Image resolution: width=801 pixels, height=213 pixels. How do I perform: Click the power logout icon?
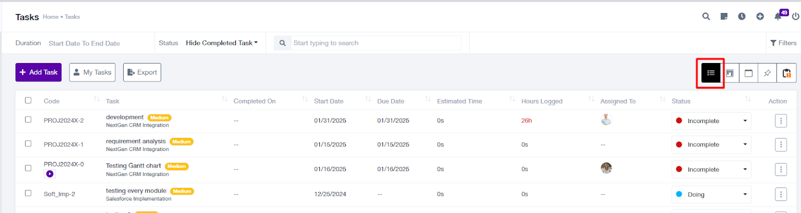(795, 16)
